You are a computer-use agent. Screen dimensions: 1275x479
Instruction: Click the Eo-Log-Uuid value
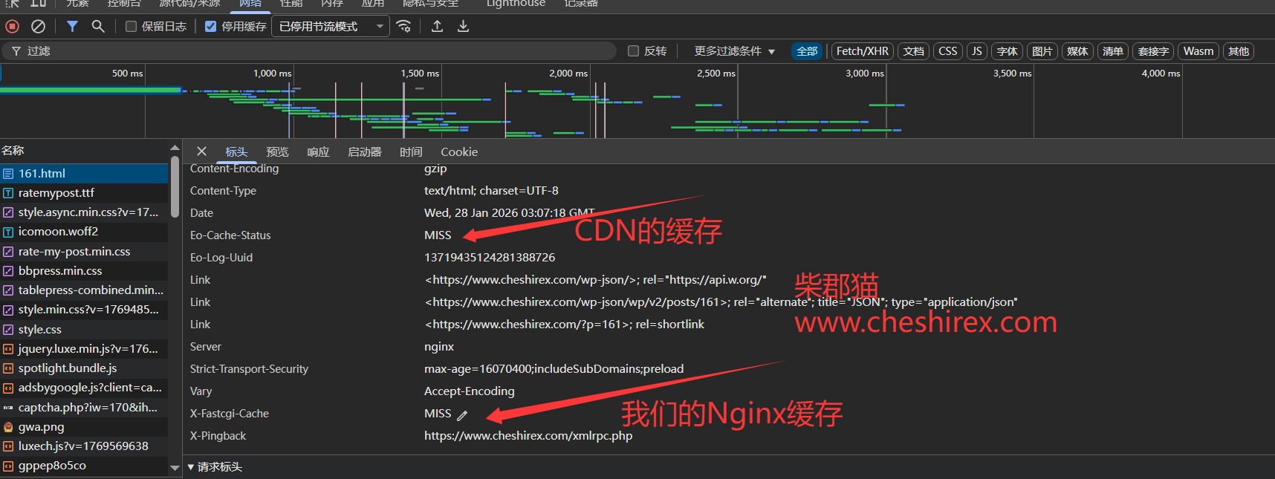tap(490, 258)
